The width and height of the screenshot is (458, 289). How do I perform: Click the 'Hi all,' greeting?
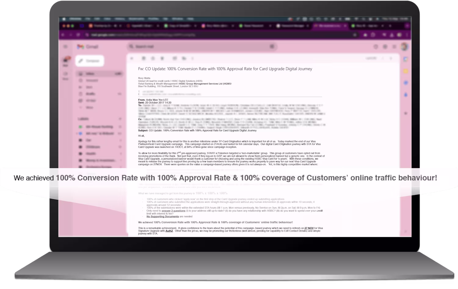[141, 136]
